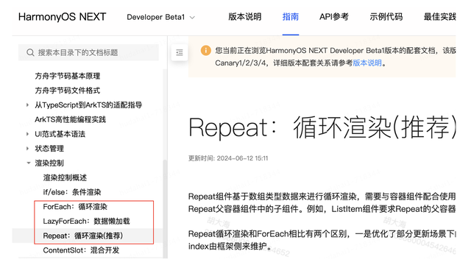Open 方舟字节码文件格式 document
This screenshot has width=471, height=265.
tap(67, 91)
